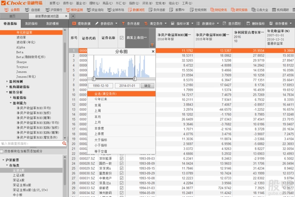
Task: Expand the 盈利预测 tree node
Action: (x=7, y=82)
